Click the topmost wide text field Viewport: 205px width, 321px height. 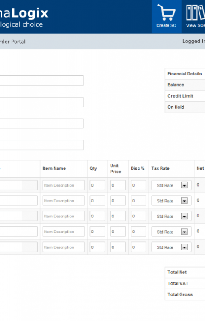coord(42,80)
